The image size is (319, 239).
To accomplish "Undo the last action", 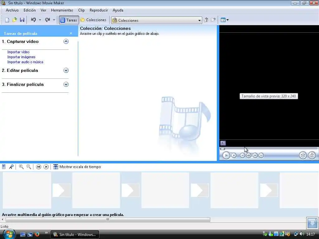I will pyautogui.click(x=33, y=20).
